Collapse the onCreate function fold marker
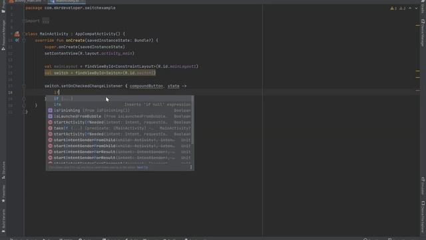 pyautogui.click(x=24, y=40)
